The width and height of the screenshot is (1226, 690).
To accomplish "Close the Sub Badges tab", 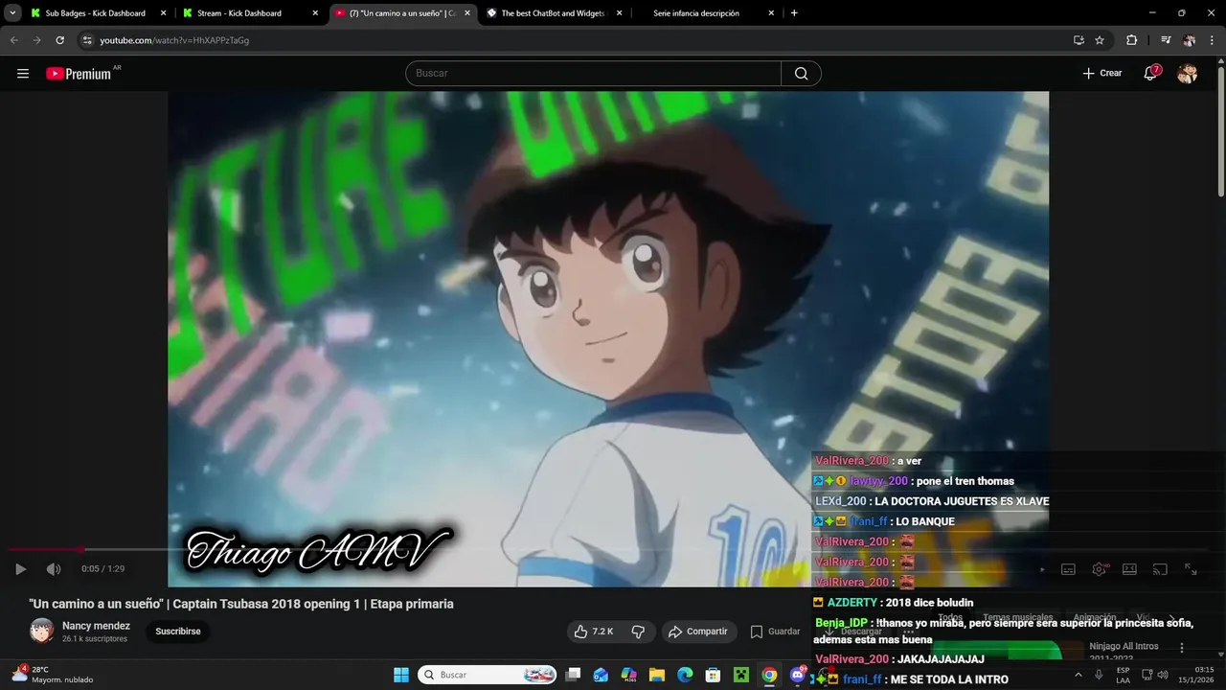I will point(163,13).
